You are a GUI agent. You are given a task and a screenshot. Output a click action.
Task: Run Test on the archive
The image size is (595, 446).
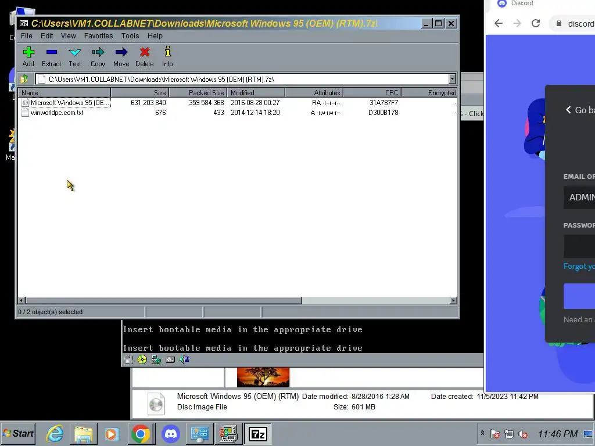(75, 57)
